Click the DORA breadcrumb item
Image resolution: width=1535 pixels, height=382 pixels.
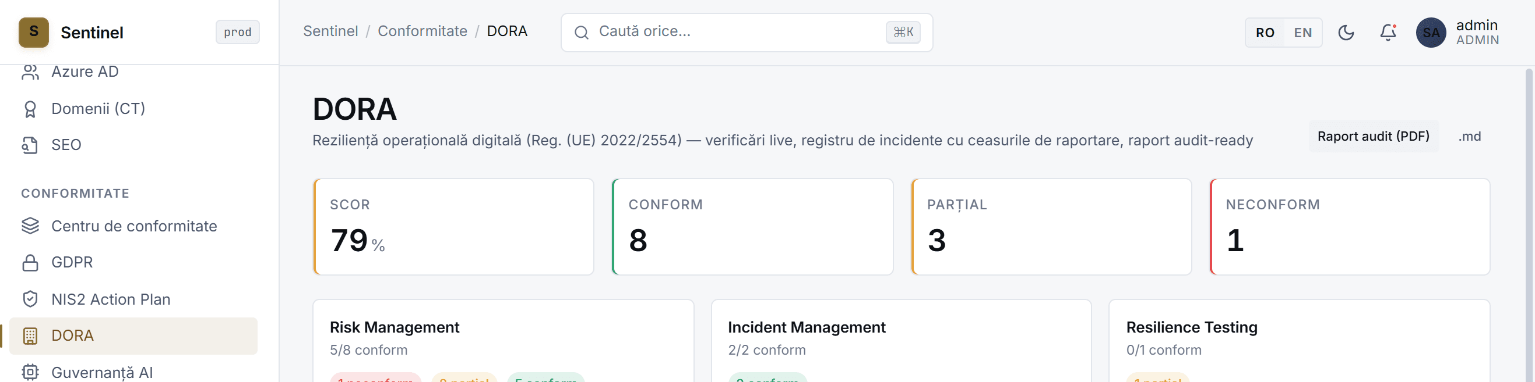click(507, 31)
